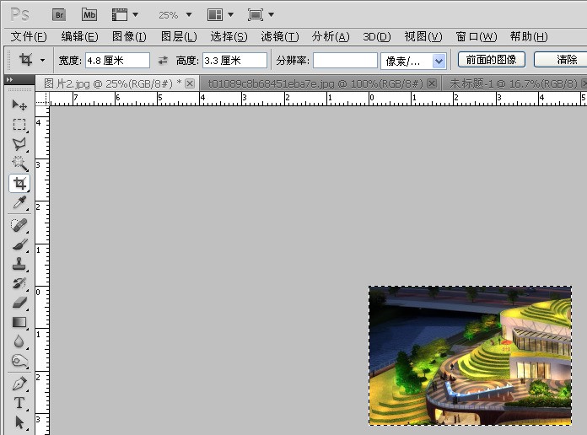Viewport: 587px width, 435px height.
Task: Open the Arrange Documents layout icon
Action: coord(215,15)
